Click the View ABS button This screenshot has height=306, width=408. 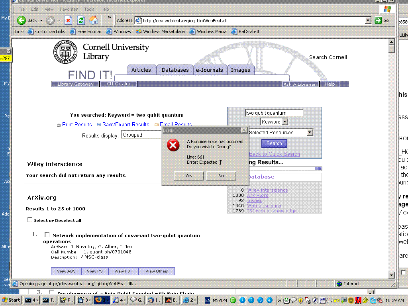coord(67,271)
